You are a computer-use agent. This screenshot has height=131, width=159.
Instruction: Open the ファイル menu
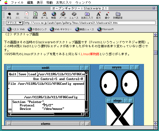[x=17, y=2]
